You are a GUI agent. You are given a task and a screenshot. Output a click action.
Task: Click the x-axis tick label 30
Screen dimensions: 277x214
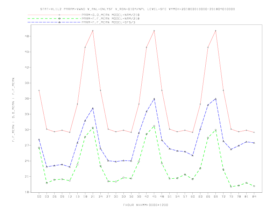(116, 197)
